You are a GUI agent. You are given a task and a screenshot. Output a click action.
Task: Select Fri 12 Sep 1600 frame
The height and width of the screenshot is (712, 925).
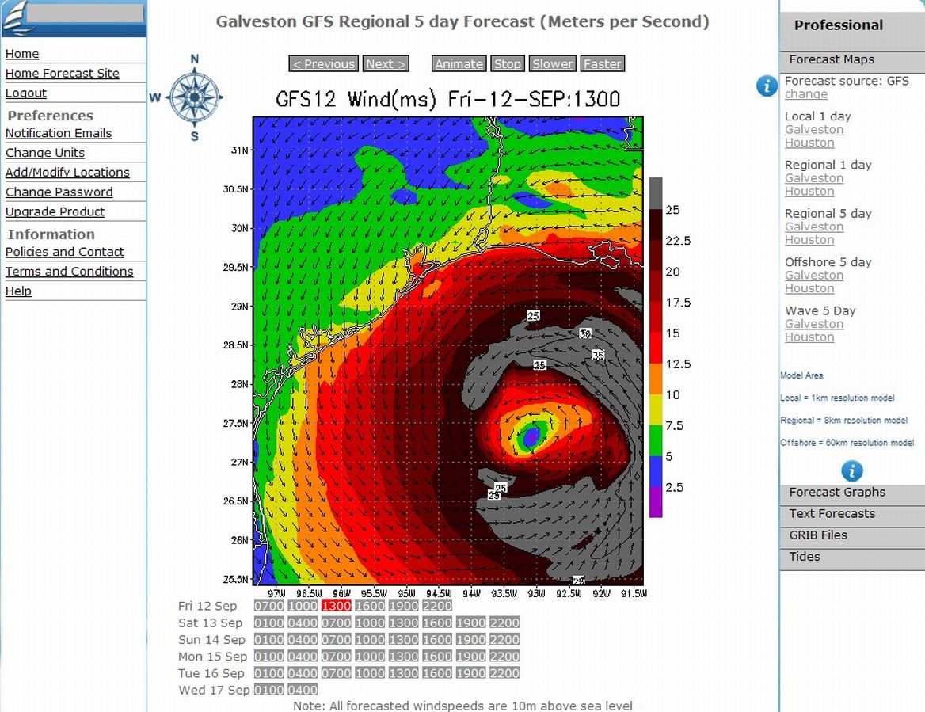click(x=370, y=606)
